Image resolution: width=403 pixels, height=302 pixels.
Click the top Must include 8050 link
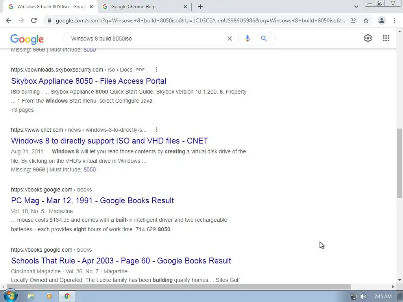click(x=90, y=50)
